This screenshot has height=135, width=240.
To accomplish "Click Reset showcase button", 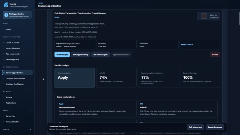I will tap(215, 127).
